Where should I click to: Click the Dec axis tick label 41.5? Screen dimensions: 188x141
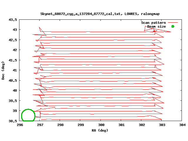tap(13, 60)
